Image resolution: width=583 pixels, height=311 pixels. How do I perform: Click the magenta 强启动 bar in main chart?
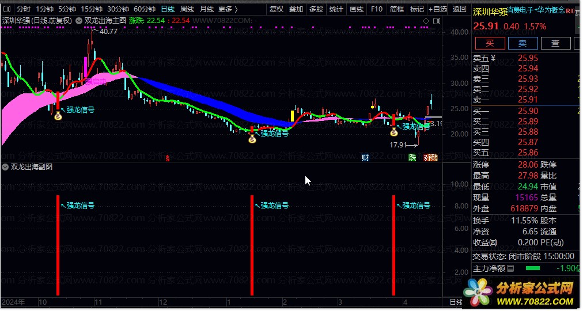pyautogui.click(x=85, y=67)
